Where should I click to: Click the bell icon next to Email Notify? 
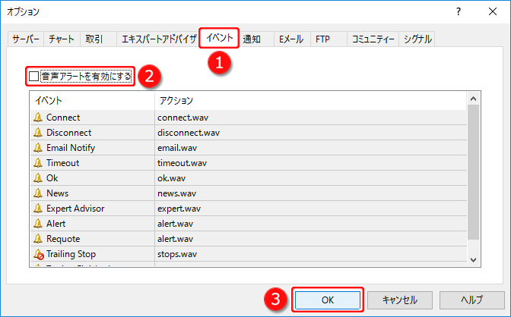(38, 148)
